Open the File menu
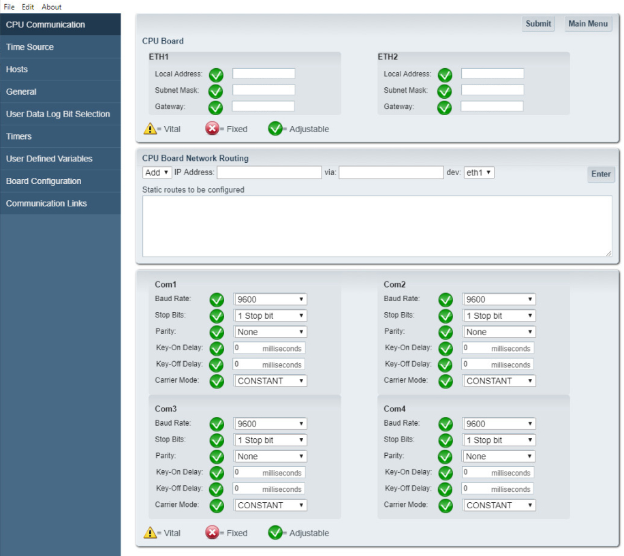Image resolution: width=624 pixels, height=556 pixels. 9,7
